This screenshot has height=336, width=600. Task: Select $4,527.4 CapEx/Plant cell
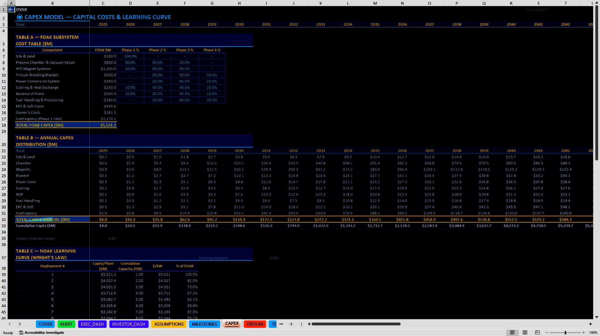tap(103, 281)
